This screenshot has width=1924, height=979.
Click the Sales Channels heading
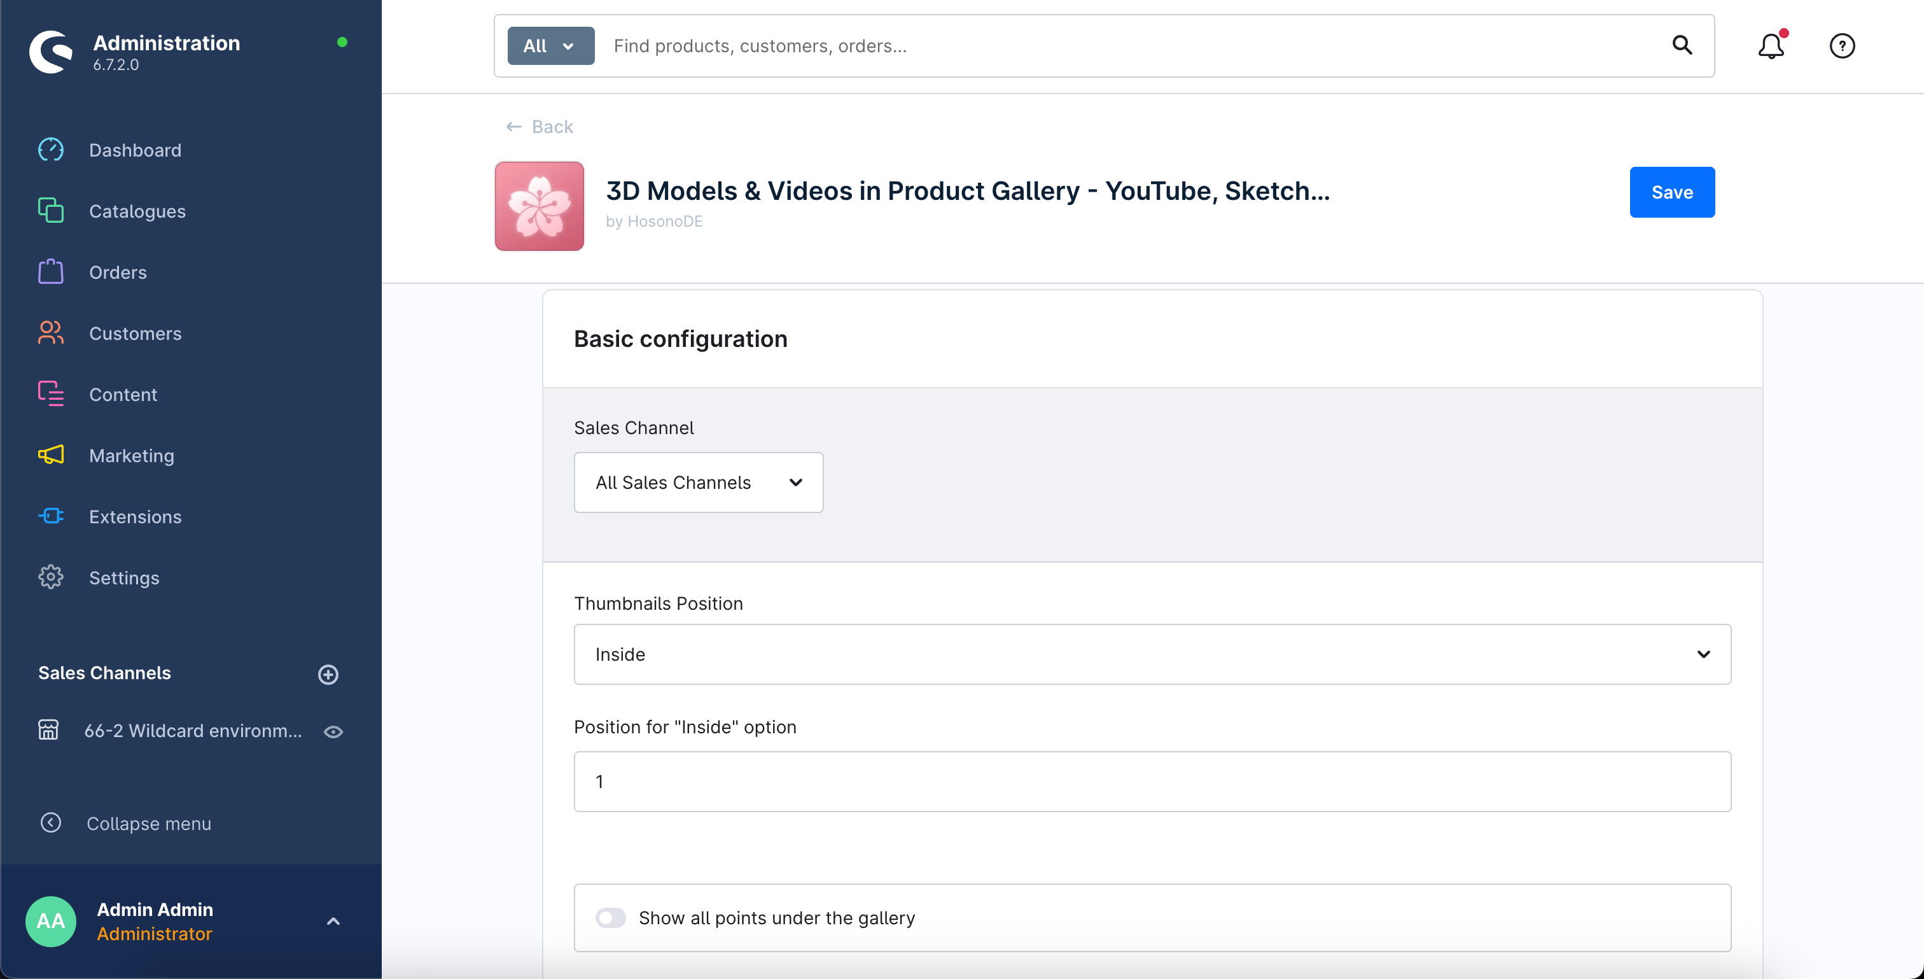tap(104, 673)
